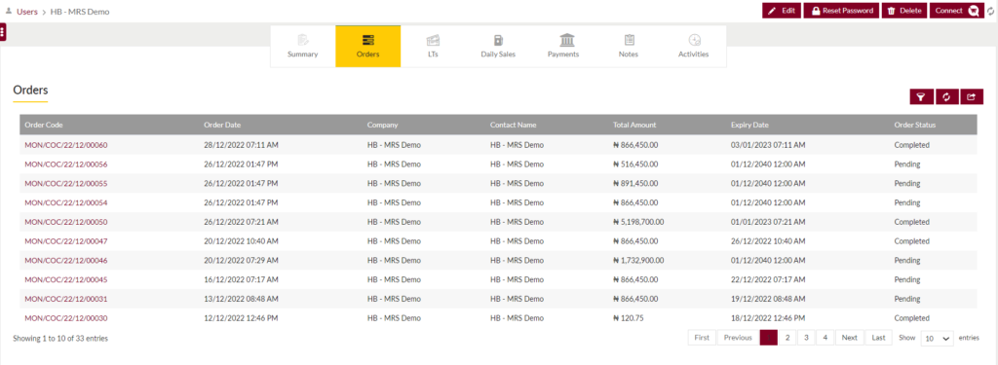Click the filter icon above the orders table
Screen dimensions: 998x365
921,96
